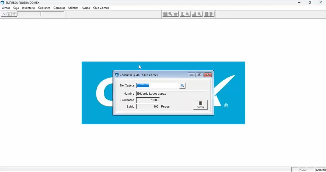Click the NUM indicator in status bar
Screen dimensions: 326x172
pos(302,170)
